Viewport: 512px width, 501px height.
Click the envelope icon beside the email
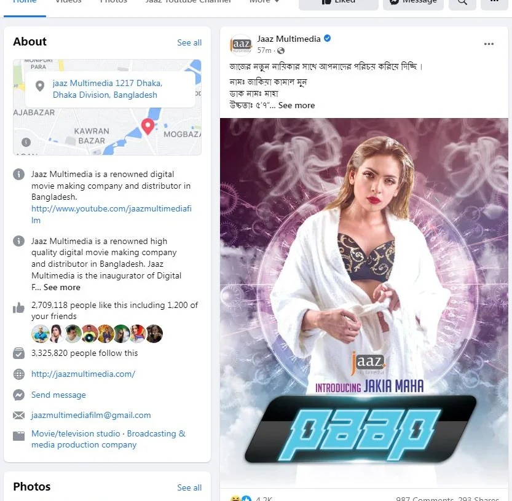(x=18, y=416)
